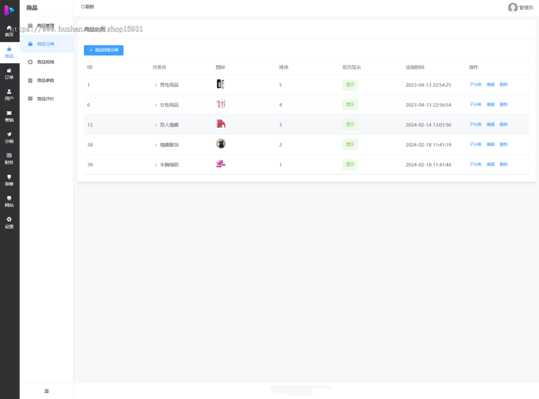
Task: Expand the 男性用品 category row
Action: click(156, 85)
